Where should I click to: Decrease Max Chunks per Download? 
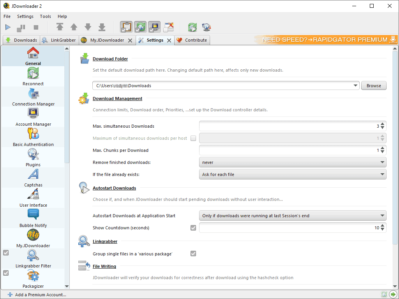383,152
